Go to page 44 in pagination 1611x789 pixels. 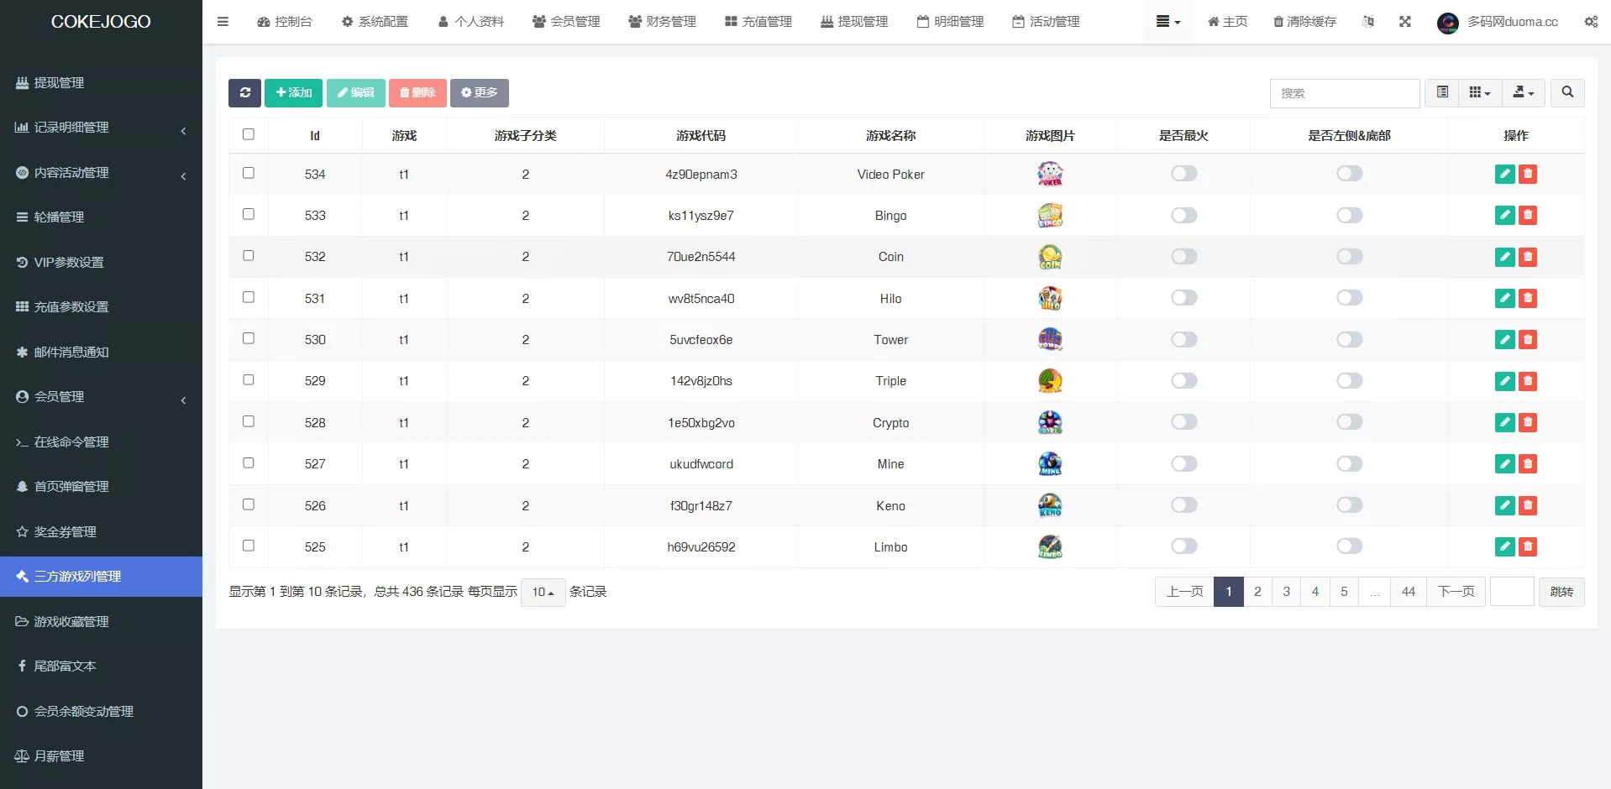coord(1408,592)
